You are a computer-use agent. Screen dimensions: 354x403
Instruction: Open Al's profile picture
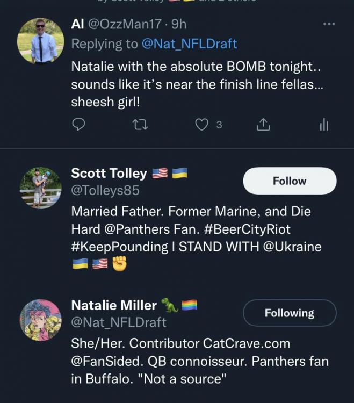pos(40,41)
